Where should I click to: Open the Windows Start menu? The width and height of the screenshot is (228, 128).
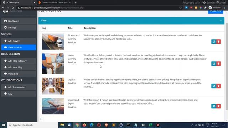click(x=4, y=125)
